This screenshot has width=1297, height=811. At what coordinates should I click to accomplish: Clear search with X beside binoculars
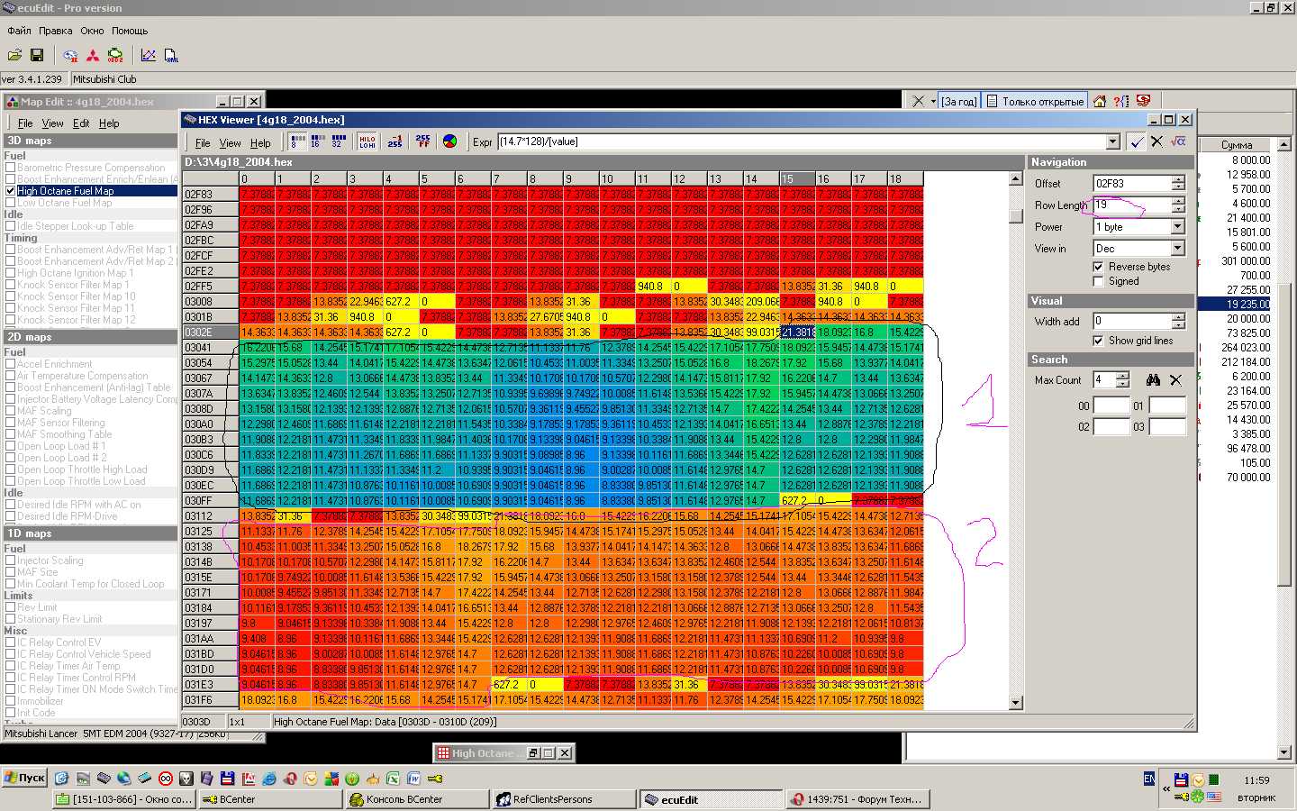pos(1175,380)
